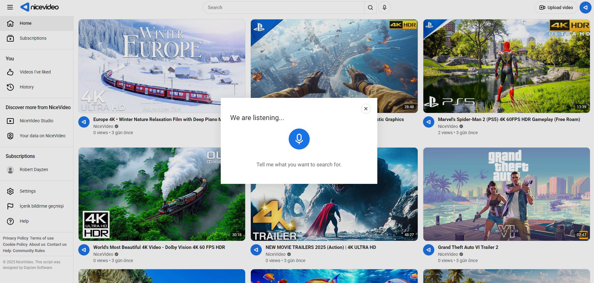Viewport: 594px width, 283px height.
Task: Open NiceVideo Studio
Action: 37,121
